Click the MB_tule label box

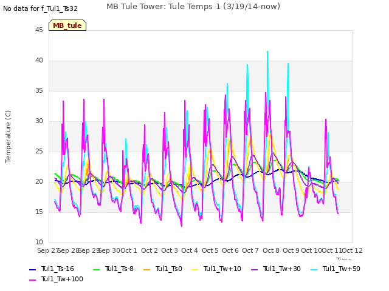(67, 25)
